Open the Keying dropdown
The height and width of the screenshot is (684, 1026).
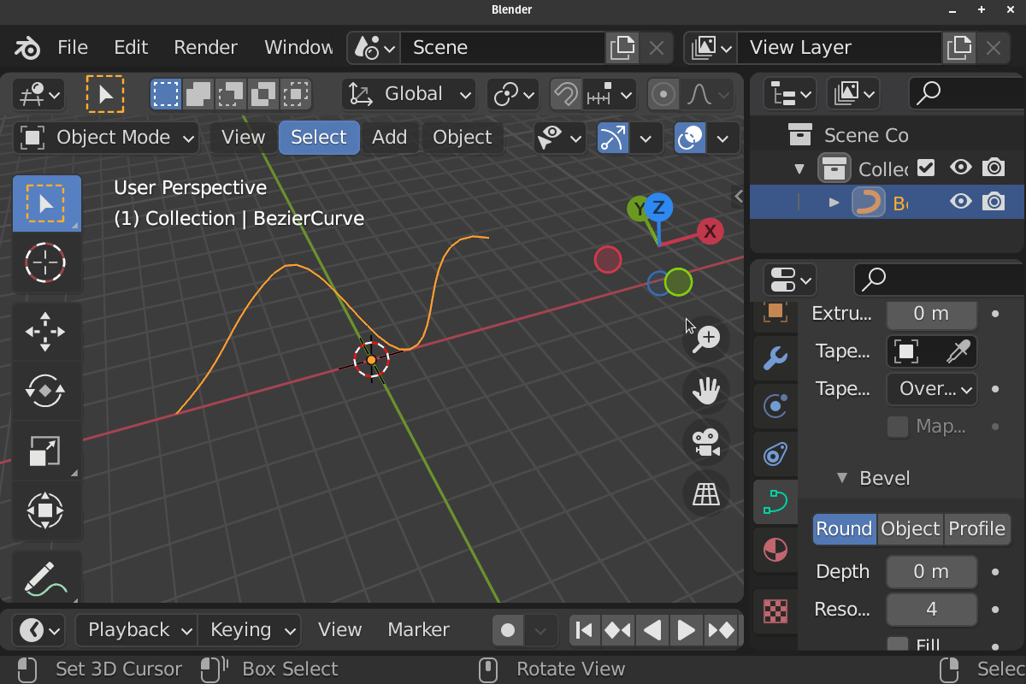click(250, 631)
